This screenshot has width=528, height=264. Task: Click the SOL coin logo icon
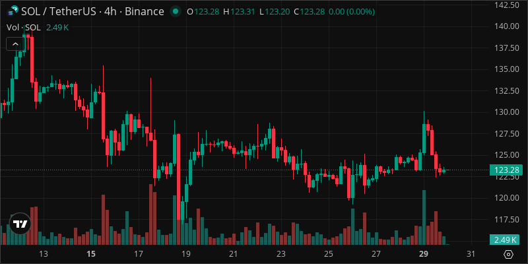[13, 11]
